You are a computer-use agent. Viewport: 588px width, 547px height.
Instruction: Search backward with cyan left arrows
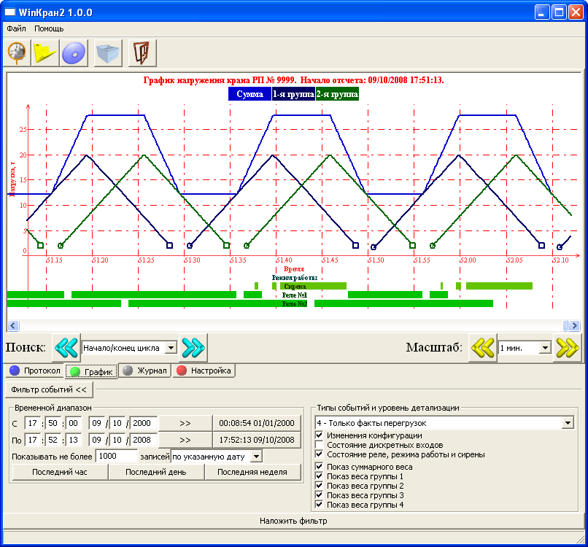pyautogui.click(x=66, y=348)
